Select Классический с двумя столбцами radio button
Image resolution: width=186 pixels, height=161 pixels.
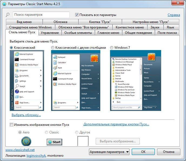point(53,48)
